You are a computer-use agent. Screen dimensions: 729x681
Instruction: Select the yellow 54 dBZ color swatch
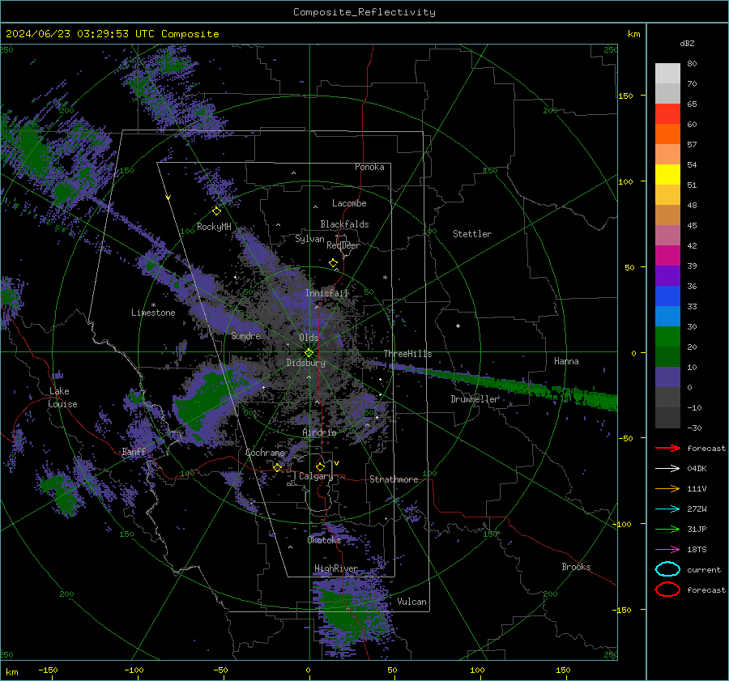coord(667,174)
